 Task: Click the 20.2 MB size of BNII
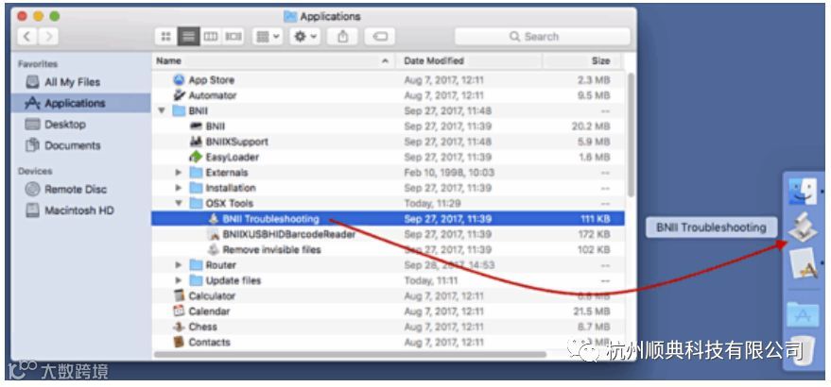pyautogui.click(x=590, y=126)
